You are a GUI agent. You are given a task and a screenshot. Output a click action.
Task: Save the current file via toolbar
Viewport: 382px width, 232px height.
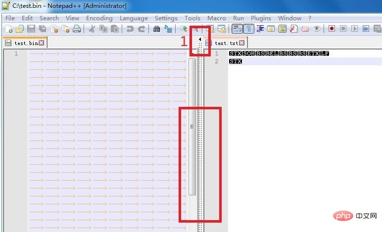(31, 29)
